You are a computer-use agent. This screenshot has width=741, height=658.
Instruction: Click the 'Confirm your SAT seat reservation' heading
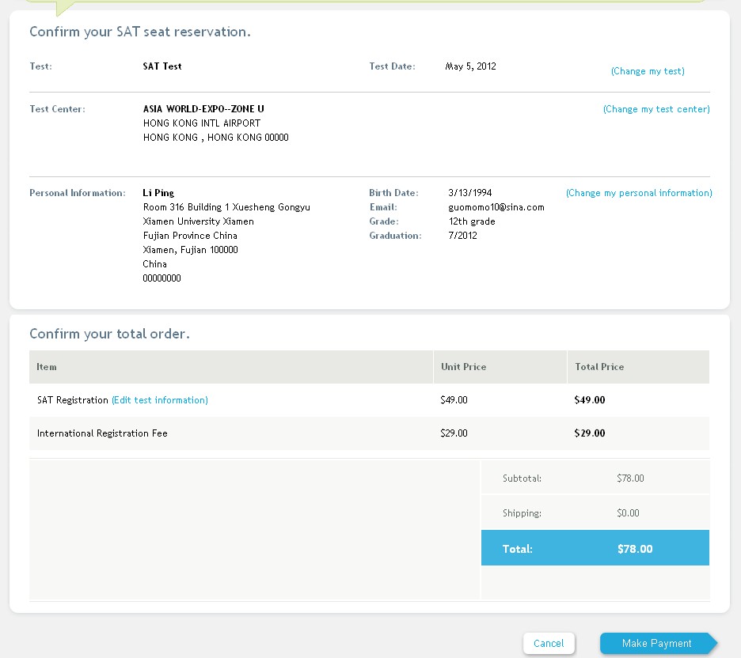pyautogui.click(x=139, y=32)
